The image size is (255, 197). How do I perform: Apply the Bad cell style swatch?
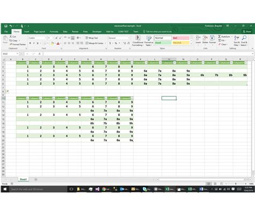click(x=181, y=38)
